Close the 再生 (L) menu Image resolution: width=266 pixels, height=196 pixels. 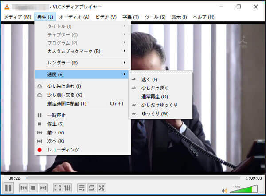pyautogui.click(x=45, y=17)
